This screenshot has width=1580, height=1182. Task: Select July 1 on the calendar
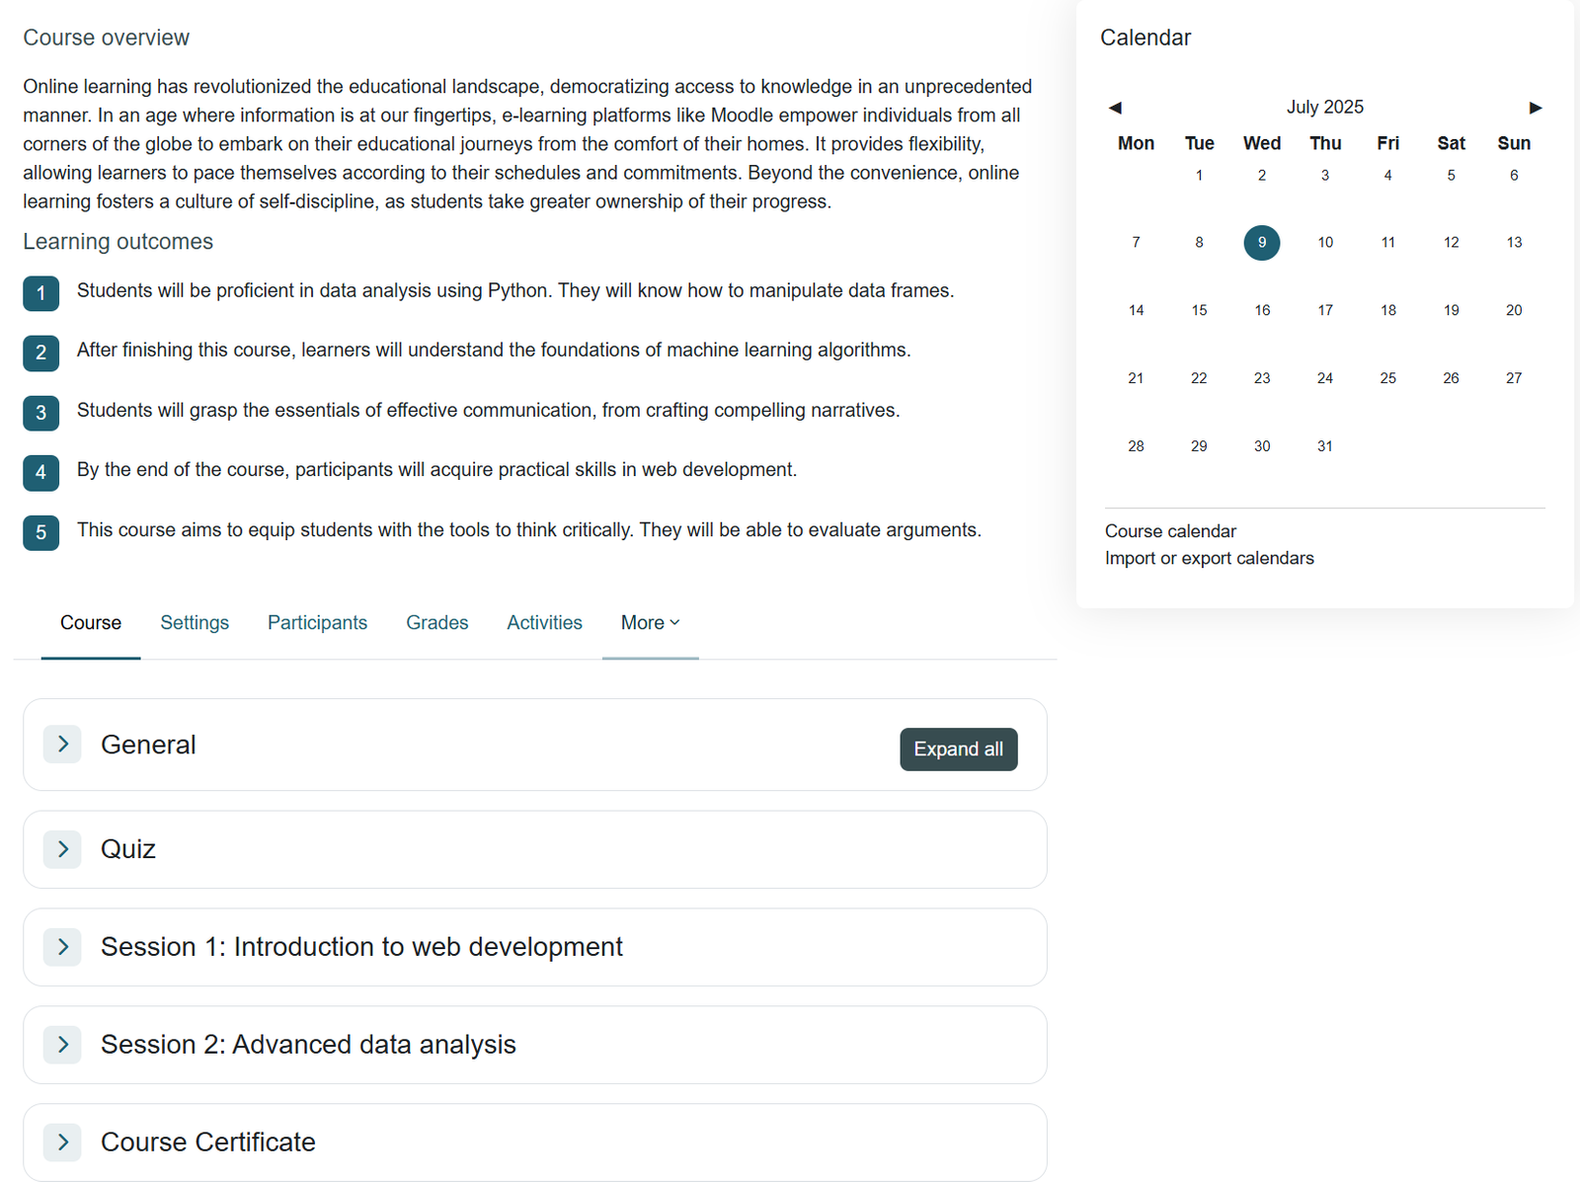point(1198,175)
